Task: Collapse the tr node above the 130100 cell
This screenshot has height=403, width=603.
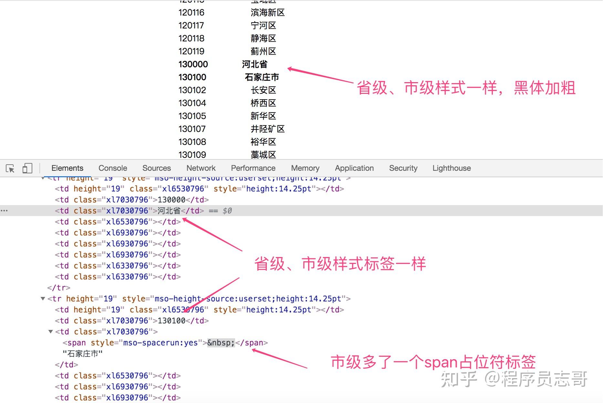Action: 43,299
